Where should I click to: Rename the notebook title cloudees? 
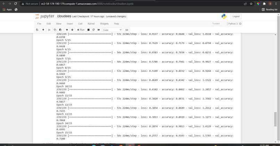pos(64,16)
